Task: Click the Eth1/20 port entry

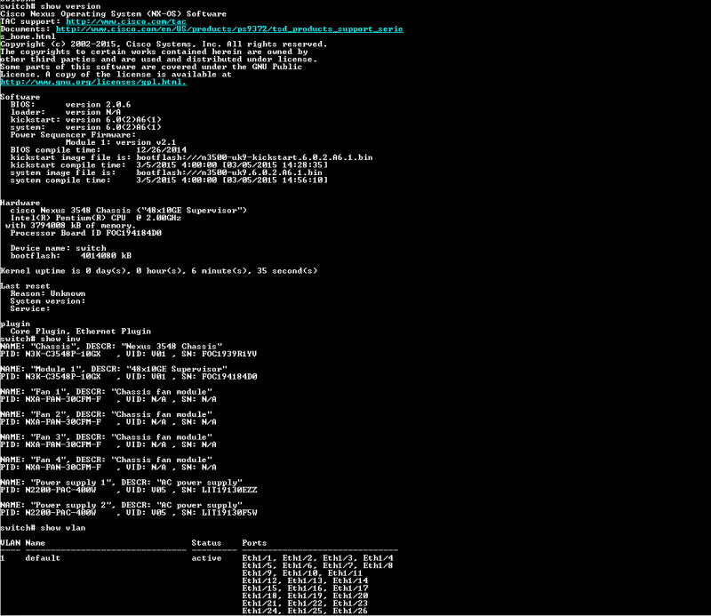Action: coord(350,596)
